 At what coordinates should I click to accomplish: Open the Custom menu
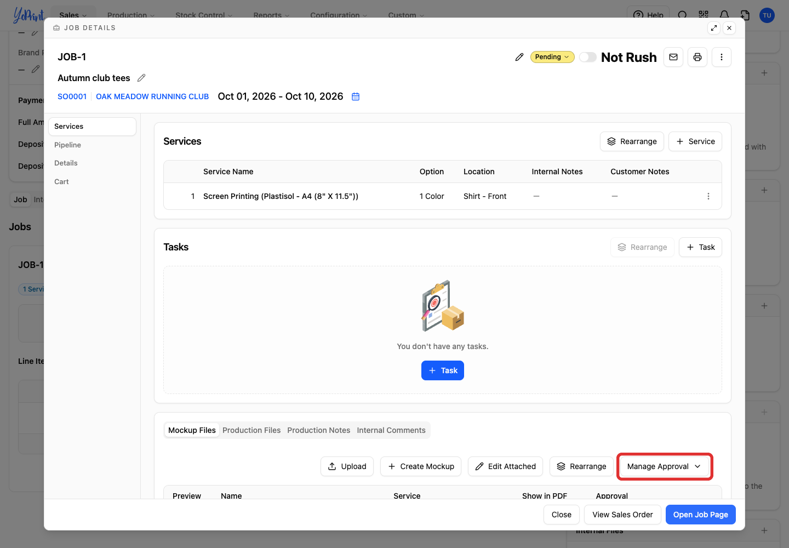point(406,15)
